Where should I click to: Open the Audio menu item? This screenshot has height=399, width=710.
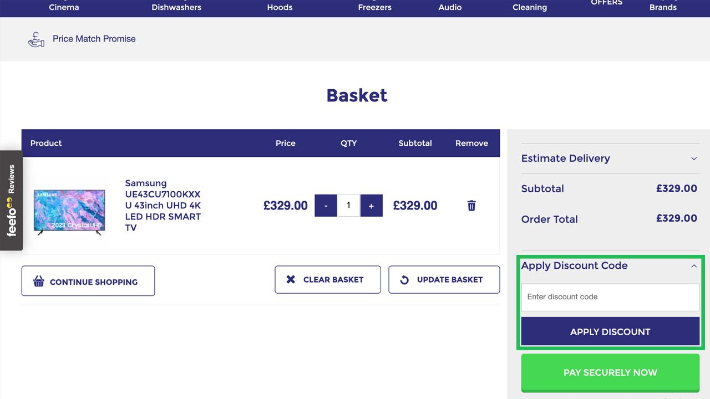[450, 7]
